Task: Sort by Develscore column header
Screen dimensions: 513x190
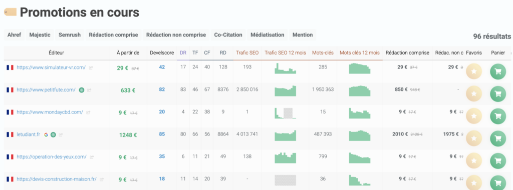Action: pyautogui.click(x=162, y=53)
